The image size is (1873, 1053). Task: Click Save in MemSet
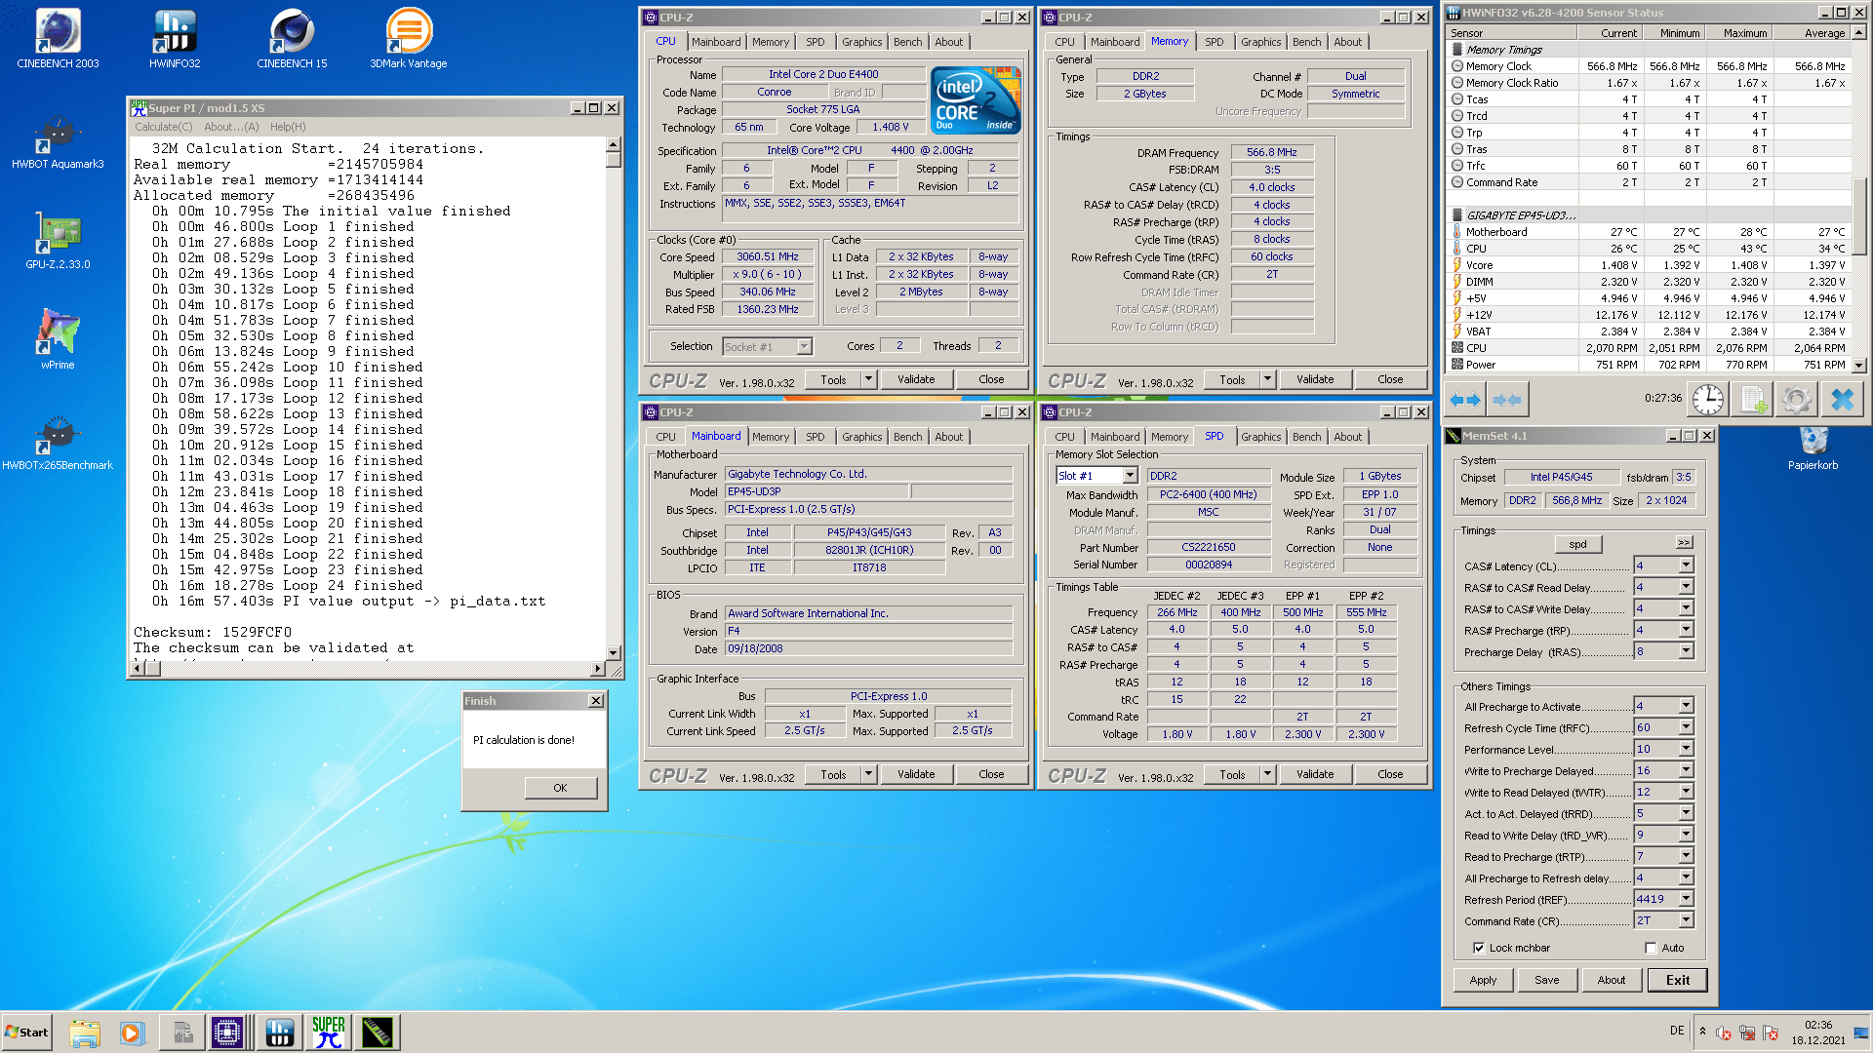point(1546,980)
